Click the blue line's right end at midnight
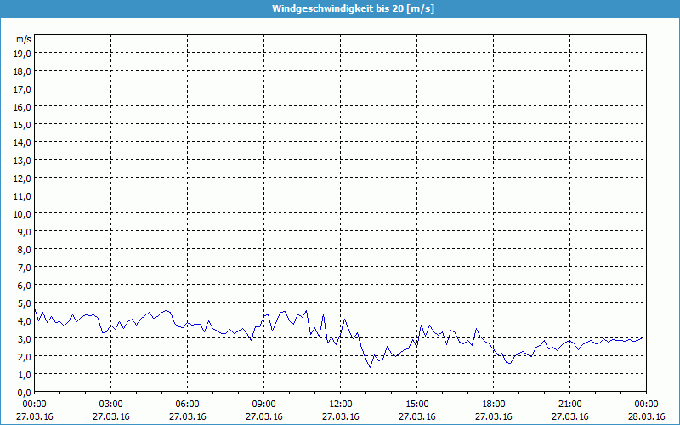This screenshot has height=425, width=680. click(643, 337)
